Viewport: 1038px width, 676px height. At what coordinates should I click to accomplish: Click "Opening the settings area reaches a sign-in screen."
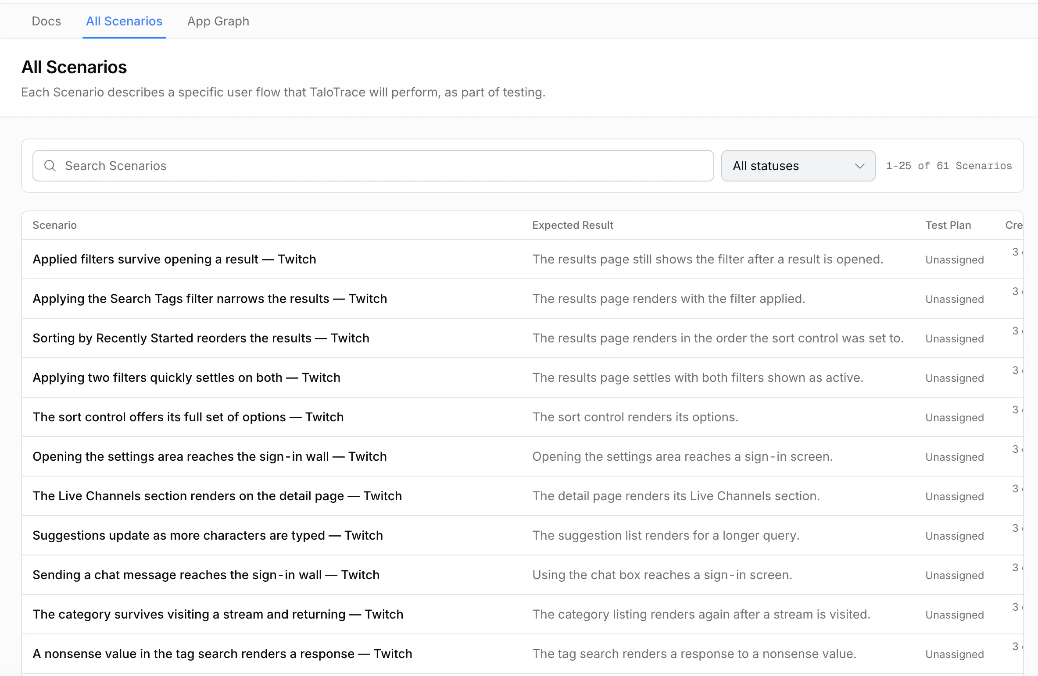click(682, 456)
